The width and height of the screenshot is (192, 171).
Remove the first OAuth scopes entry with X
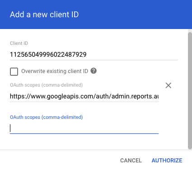coord(169,85)
